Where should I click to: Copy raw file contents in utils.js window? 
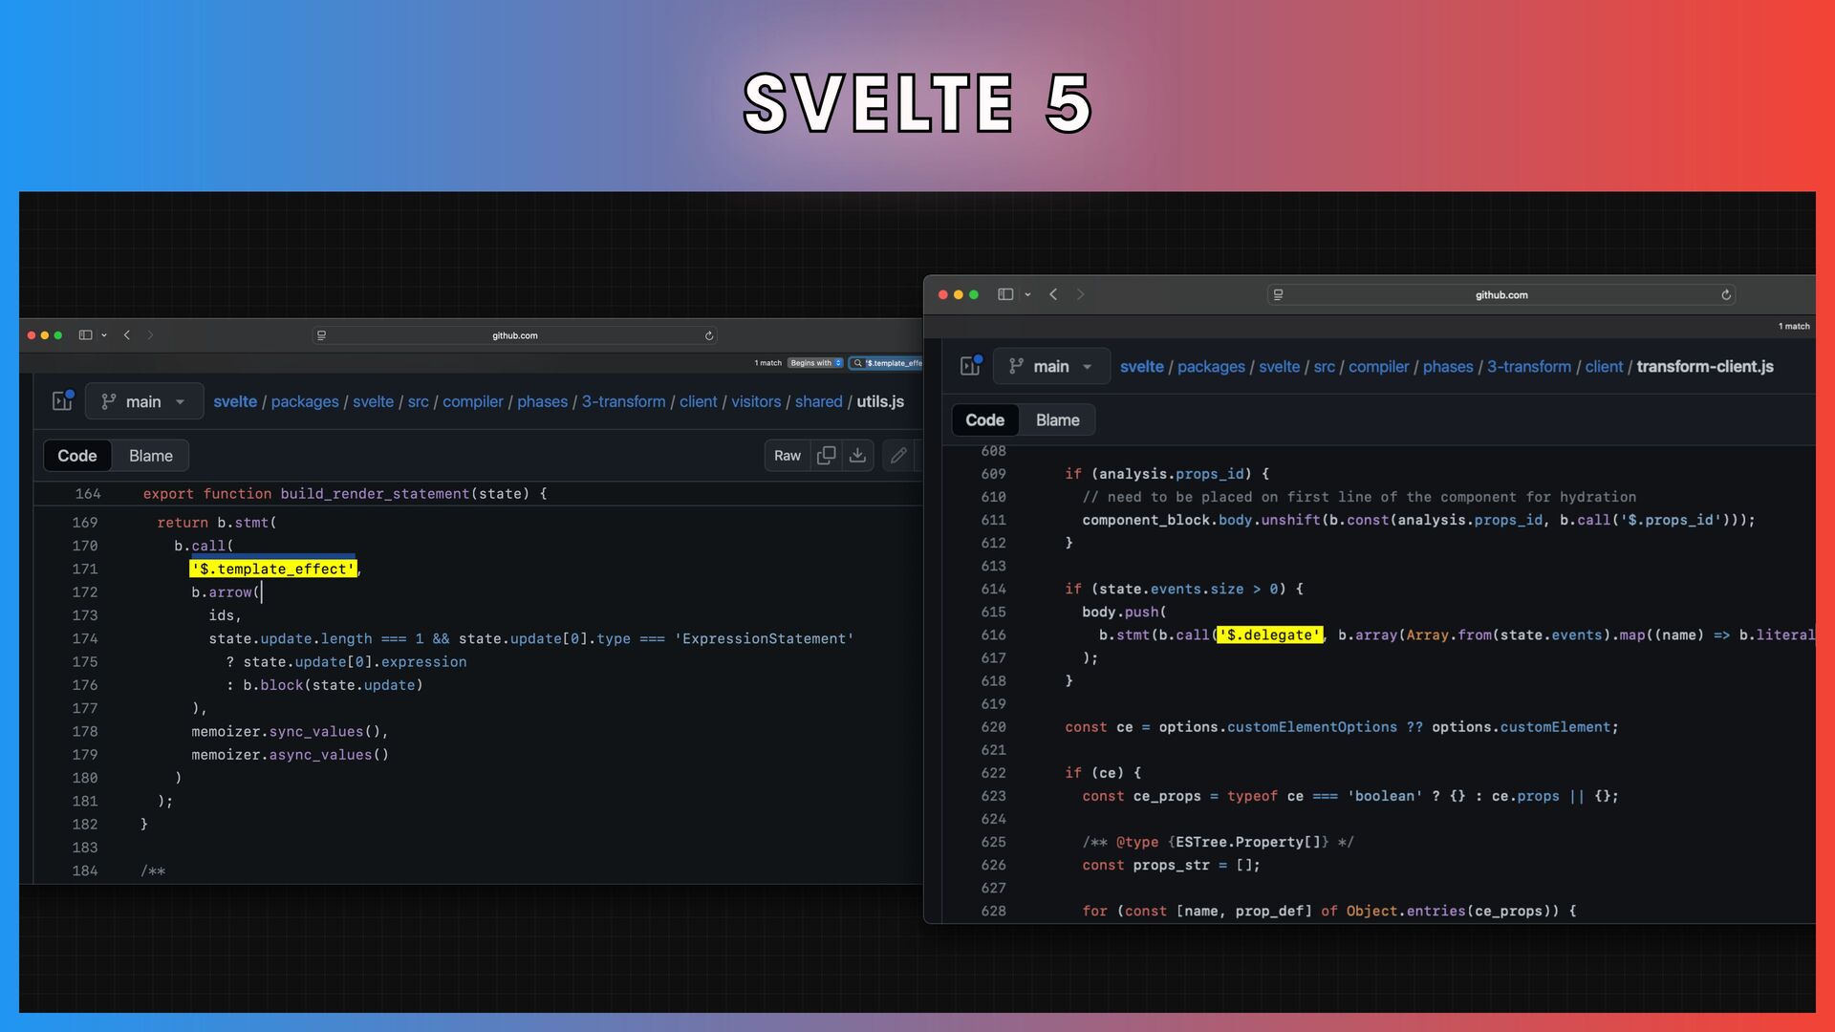(x=827, y=456)
